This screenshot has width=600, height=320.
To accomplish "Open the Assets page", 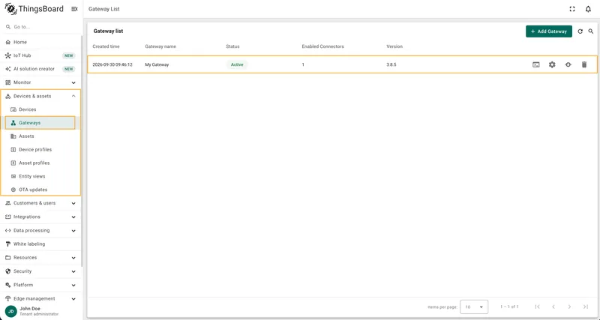I will point(40,136).
